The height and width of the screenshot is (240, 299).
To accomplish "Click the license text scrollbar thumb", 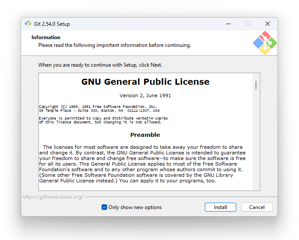I will click(x=256, y=85).
